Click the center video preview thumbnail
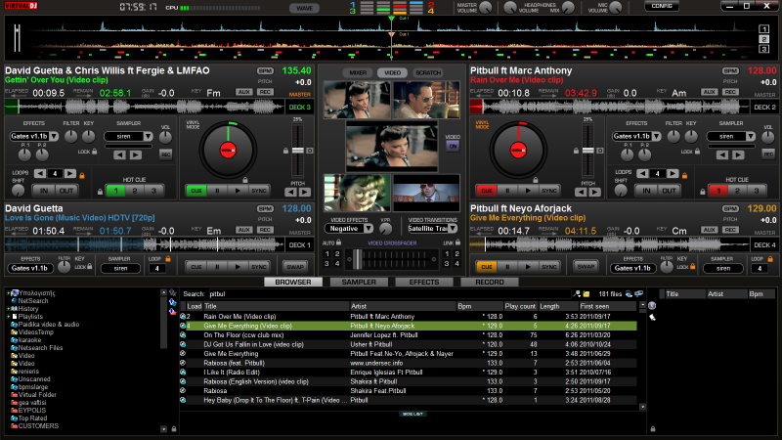 [x=392, y=148]
